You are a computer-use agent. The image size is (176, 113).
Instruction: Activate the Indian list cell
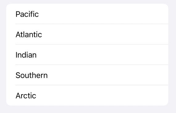point(87,55)
